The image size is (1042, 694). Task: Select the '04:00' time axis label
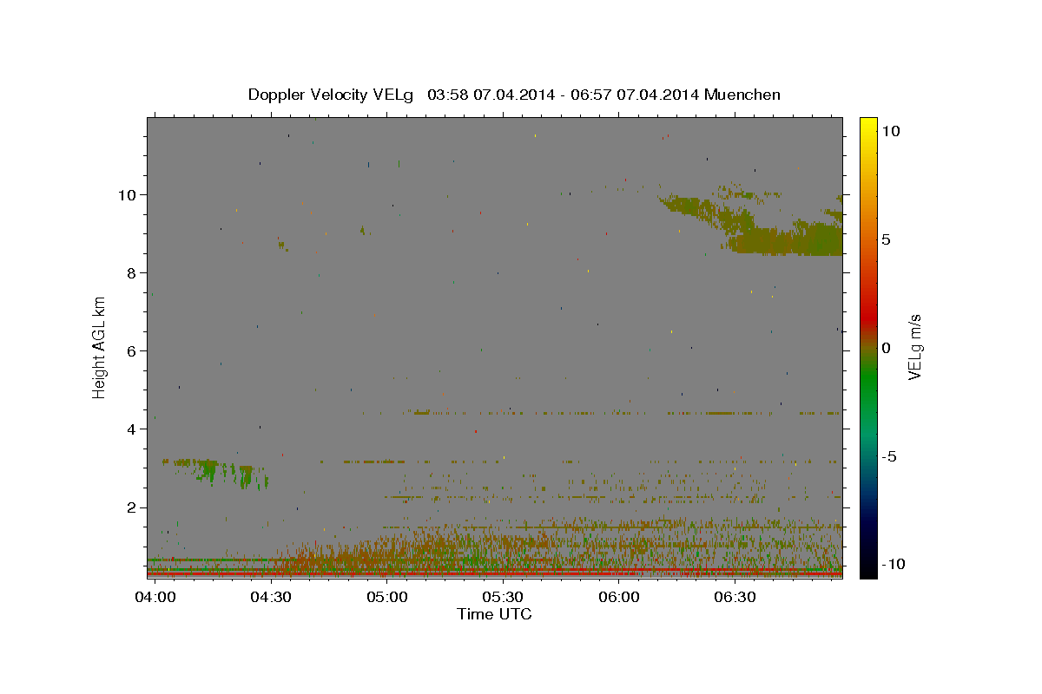[x=155, y=597]
